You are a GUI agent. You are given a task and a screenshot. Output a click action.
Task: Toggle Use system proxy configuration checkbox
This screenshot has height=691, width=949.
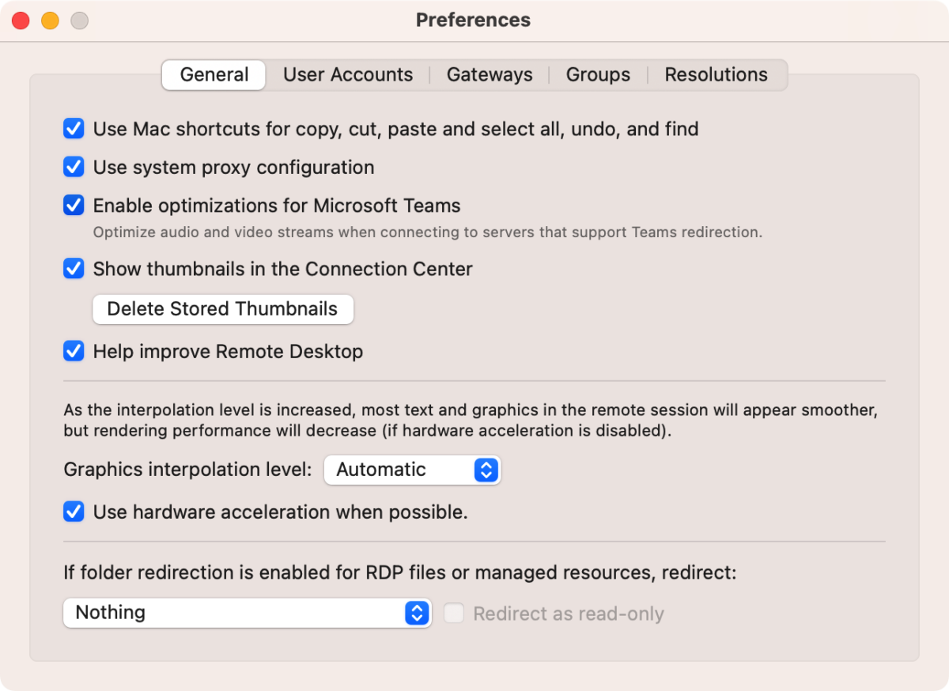point(74,168)
